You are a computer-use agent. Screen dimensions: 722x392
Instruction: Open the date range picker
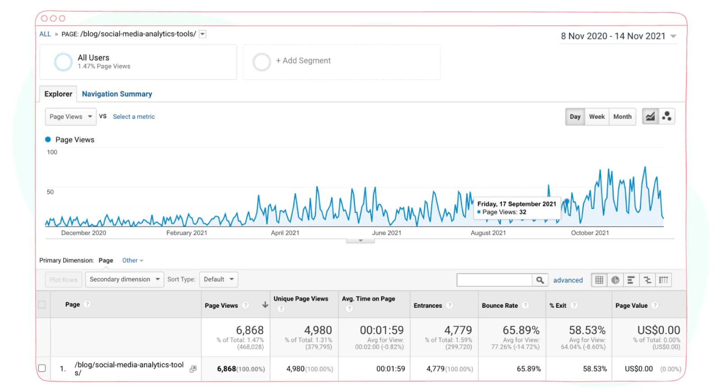(618, 36)
